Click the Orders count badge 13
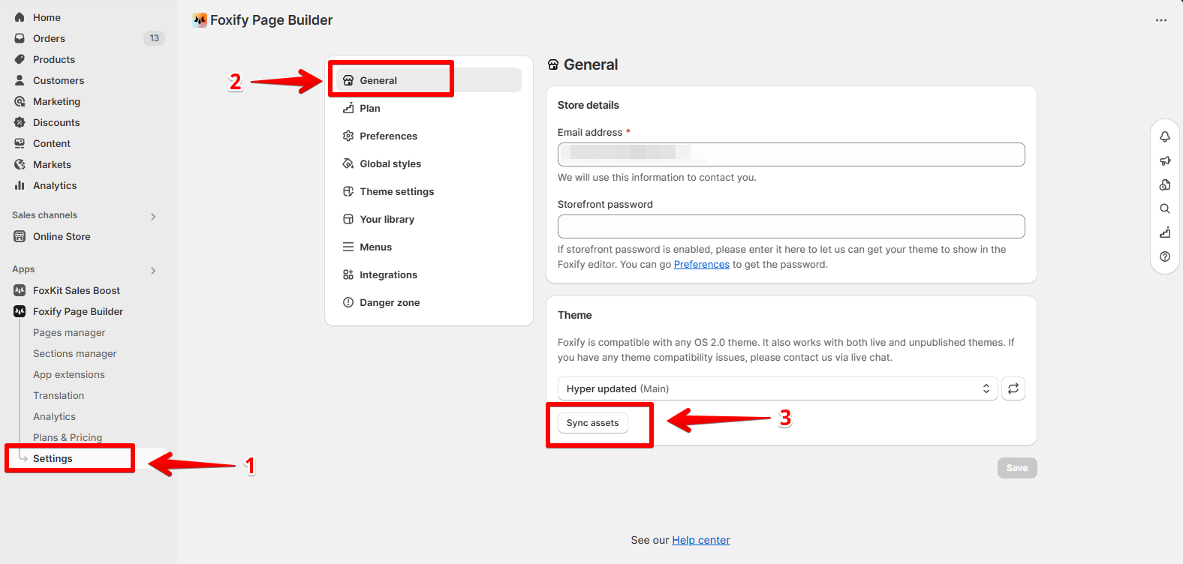 click(155, 38)
